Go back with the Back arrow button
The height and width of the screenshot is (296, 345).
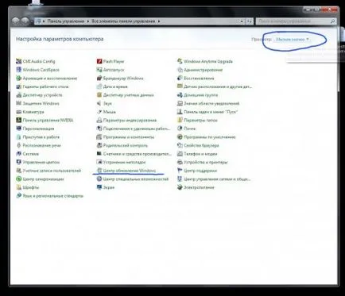point(16,21)
